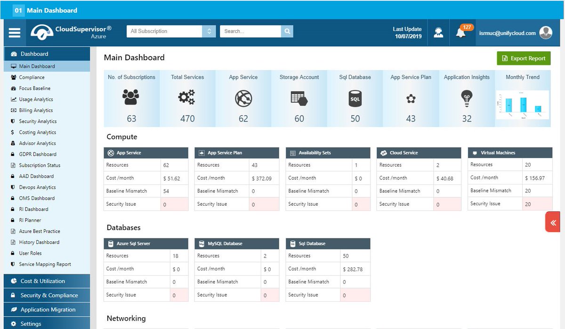
Task: Click the Virtual Machines card header
Action: tap(510, 152)
